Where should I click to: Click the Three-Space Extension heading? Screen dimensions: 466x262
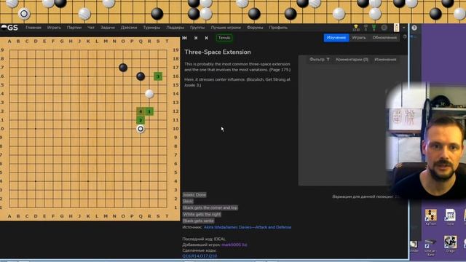coord(218,52)
